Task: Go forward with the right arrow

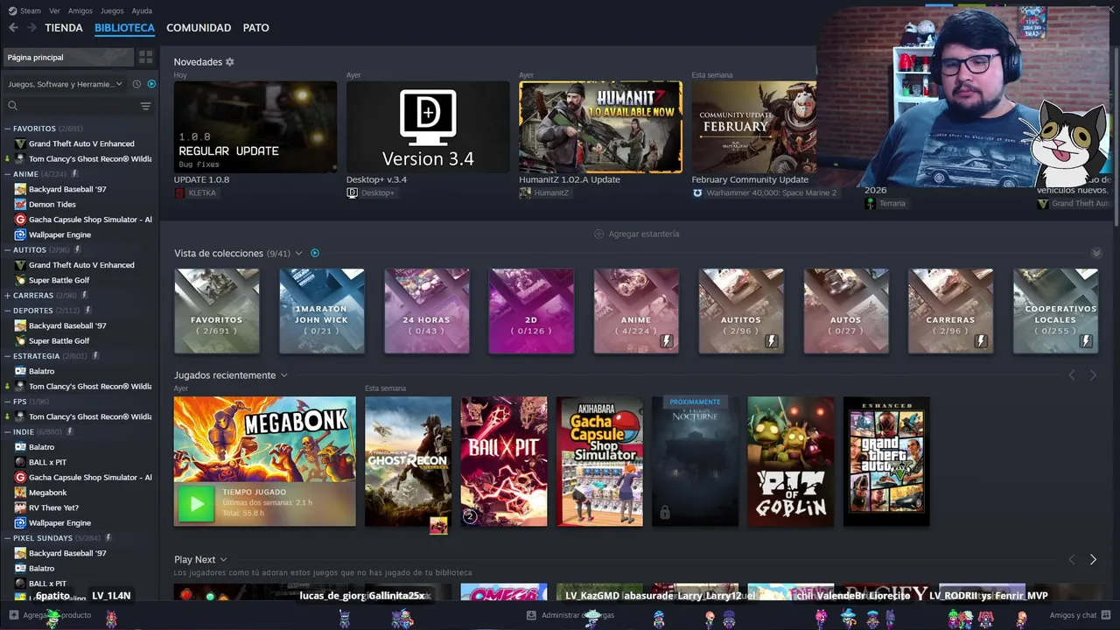Action: pos(31,28)
